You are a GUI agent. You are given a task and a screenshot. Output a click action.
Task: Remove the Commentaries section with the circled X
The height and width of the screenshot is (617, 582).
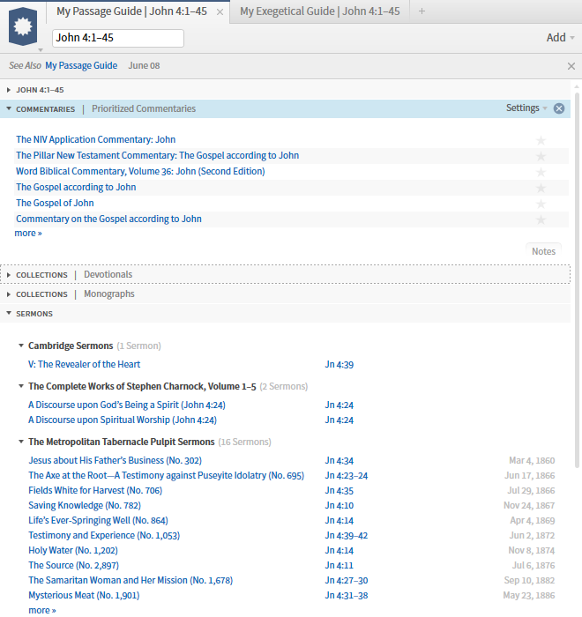(x=559, y=108)
